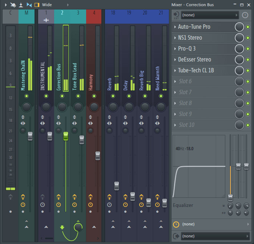Open the audio input source dropdown
The image size is (254, 244).
pos(210,15)
